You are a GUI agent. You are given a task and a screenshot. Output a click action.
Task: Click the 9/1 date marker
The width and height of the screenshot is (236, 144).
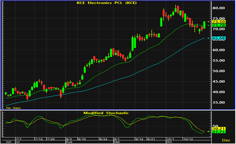(117, 139)
